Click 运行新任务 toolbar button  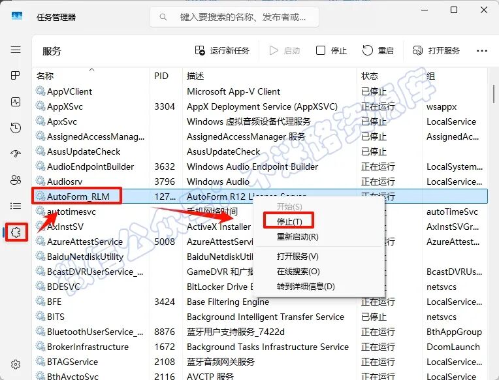pos(222,51)
